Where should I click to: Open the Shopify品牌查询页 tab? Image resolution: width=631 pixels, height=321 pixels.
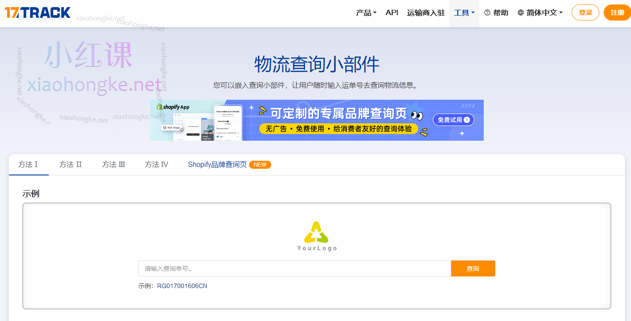point(217,164)
